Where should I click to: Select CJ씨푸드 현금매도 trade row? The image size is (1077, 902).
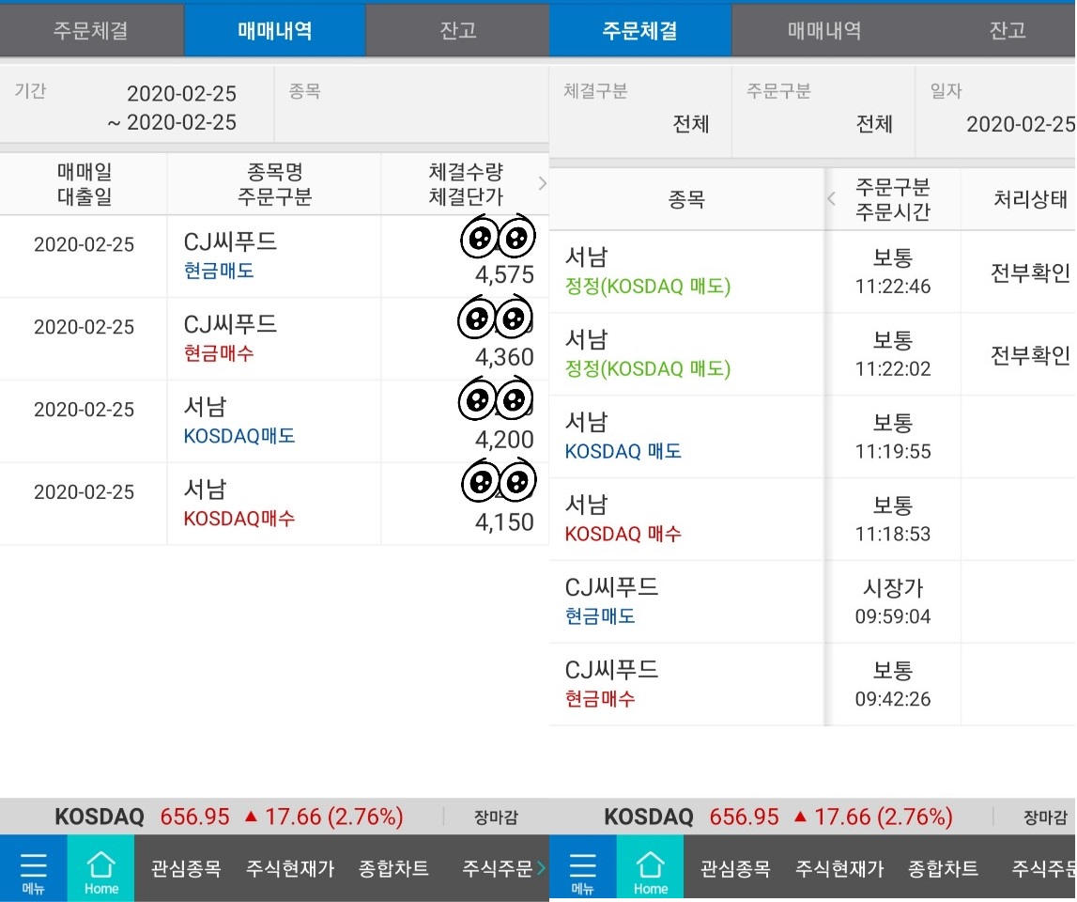point(275,257)
